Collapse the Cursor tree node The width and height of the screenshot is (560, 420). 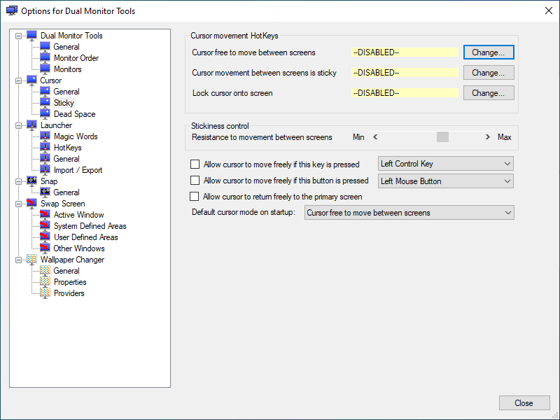[x=19, y=80]
